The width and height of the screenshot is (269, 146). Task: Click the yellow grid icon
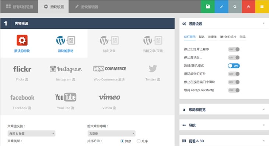(262, 7)
